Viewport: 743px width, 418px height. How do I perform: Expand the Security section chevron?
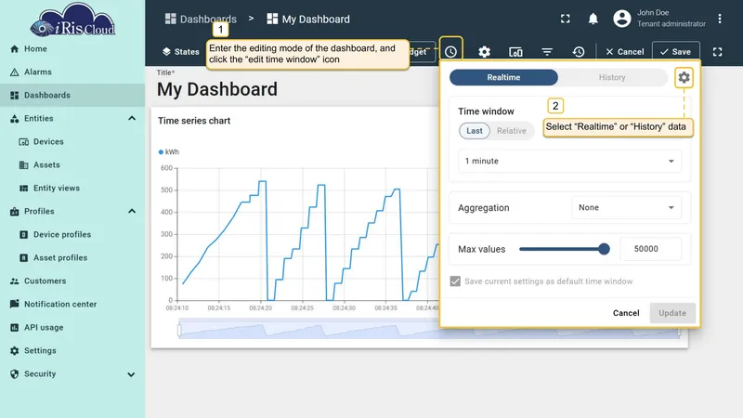click(x=131, y=374)
